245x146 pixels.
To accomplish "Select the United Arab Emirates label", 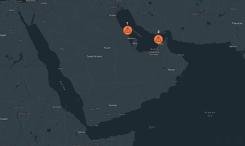I will 154,53.
